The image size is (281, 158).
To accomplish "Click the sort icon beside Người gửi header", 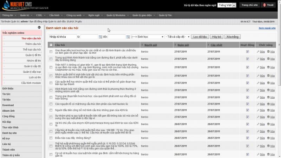I will [142, 45].
